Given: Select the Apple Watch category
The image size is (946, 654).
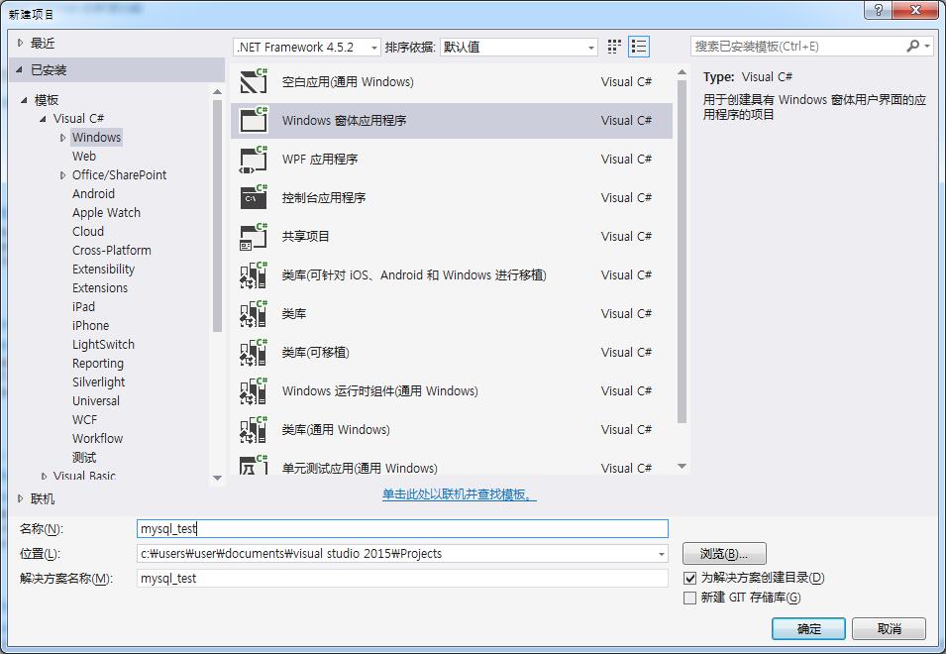Looking at the screenshot, I should click(106, 212).
